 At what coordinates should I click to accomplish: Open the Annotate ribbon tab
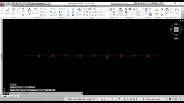coord(22,6)
